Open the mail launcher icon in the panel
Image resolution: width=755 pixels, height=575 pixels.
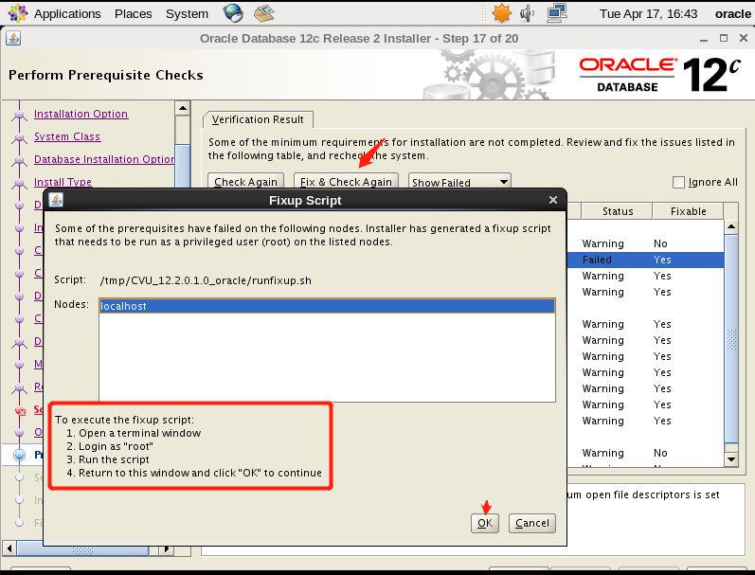click(x=264, y=13)
